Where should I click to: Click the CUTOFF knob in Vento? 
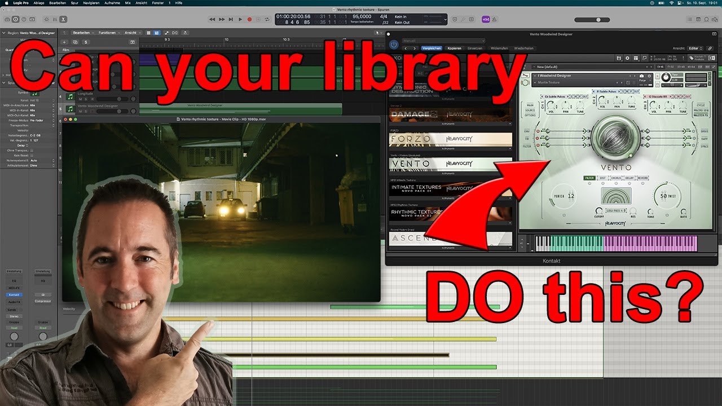(599, 210)
